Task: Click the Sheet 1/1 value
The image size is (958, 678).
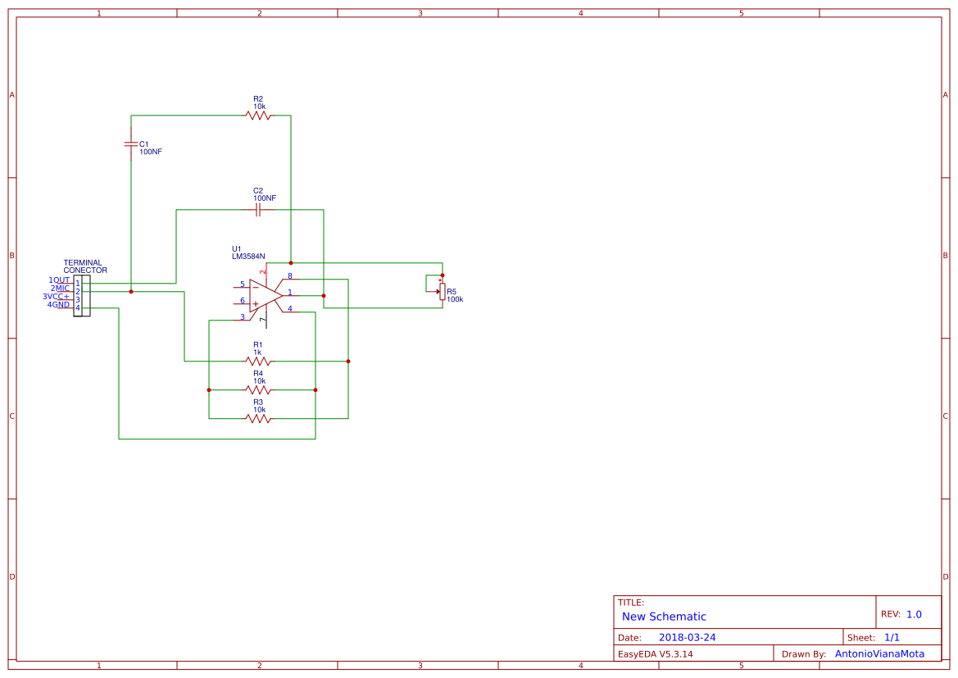Action: [x=892, y=637]
